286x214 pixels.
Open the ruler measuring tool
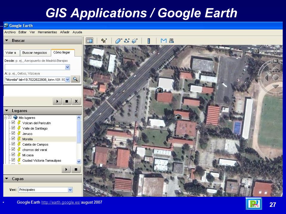coord(149,41)
